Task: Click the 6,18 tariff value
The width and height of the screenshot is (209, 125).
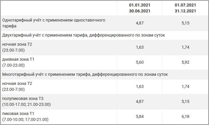Action: point(185,116)
